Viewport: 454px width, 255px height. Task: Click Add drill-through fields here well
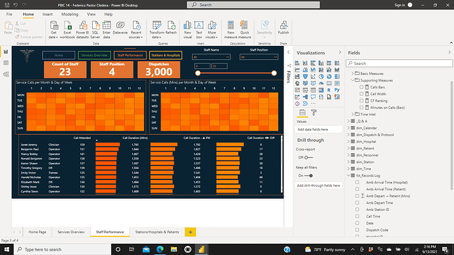tap(318, 185)
